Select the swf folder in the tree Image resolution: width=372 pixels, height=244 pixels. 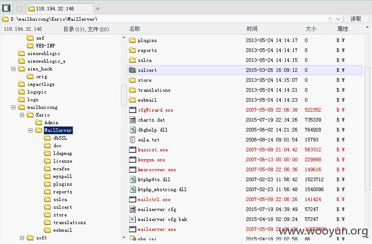tap(36, 38)
